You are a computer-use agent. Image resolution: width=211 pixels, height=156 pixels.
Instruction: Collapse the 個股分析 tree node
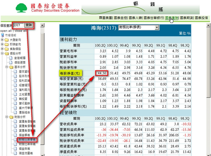[x=2, y=53]
